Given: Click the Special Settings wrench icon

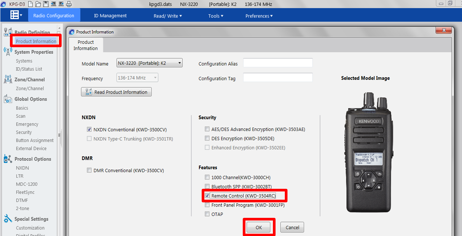Looking at the screenshot, I should (8, 219).
